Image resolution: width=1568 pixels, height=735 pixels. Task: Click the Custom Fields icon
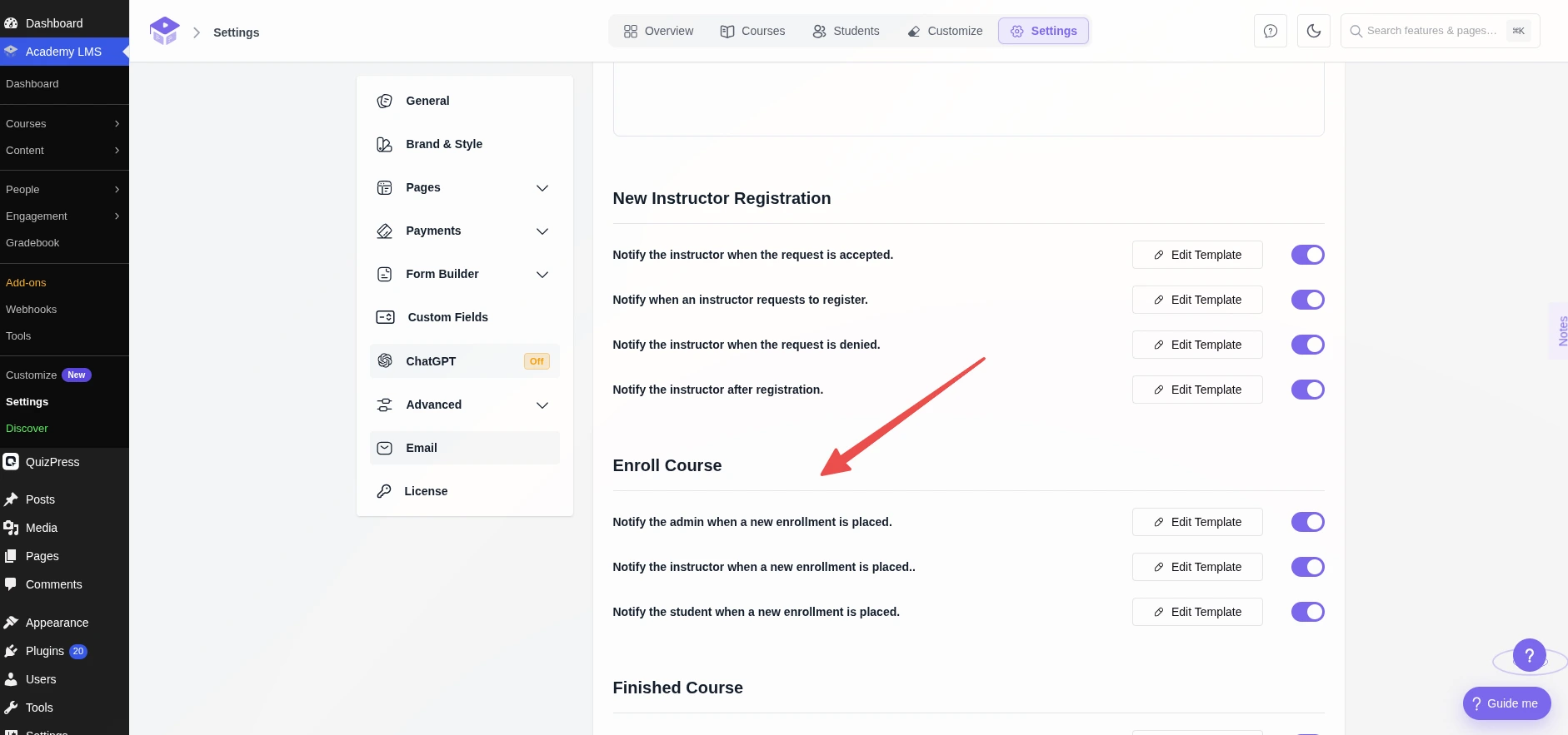386,317
